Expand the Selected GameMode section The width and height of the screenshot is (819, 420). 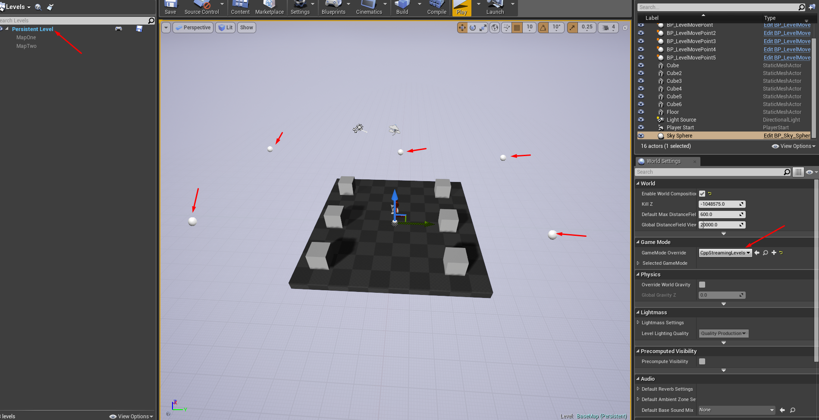638,263
